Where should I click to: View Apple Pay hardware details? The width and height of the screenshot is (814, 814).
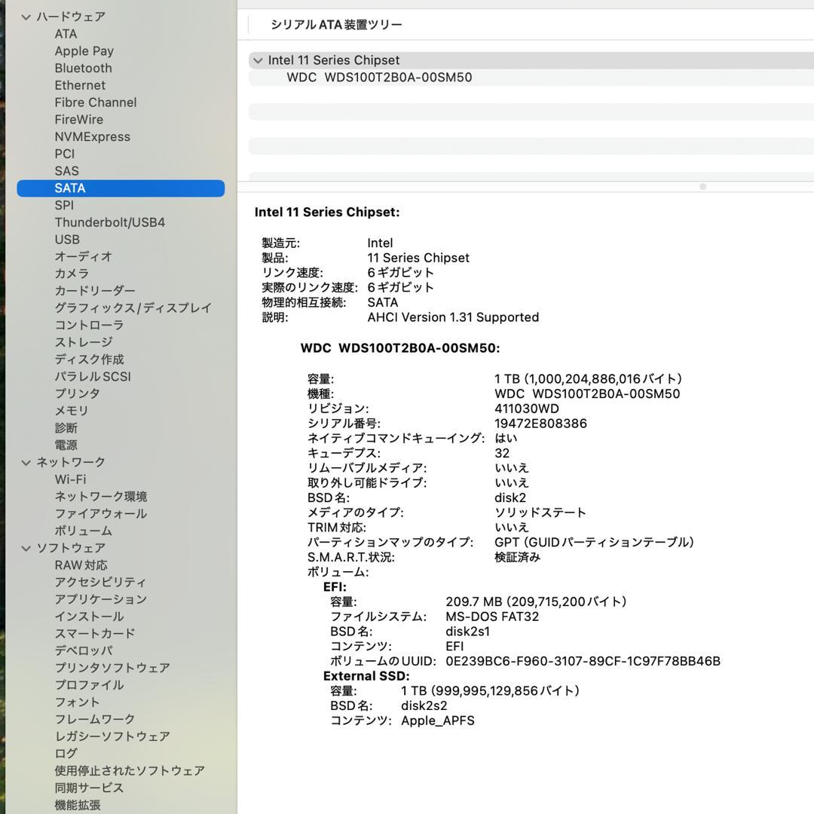84,50
